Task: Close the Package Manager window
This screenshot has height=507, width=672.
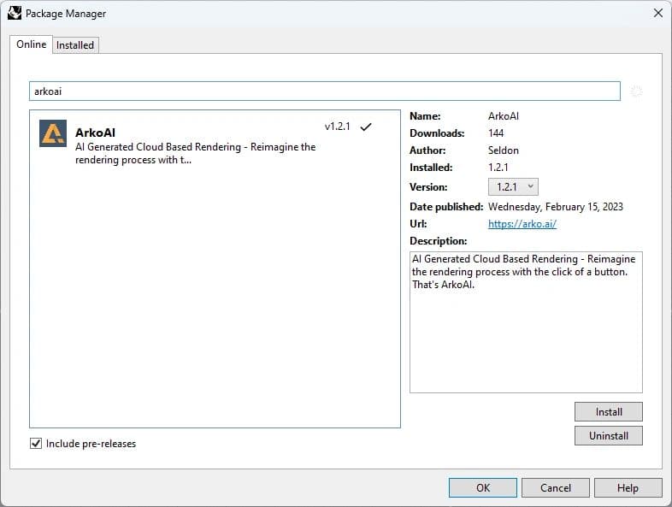Action: 657,13
